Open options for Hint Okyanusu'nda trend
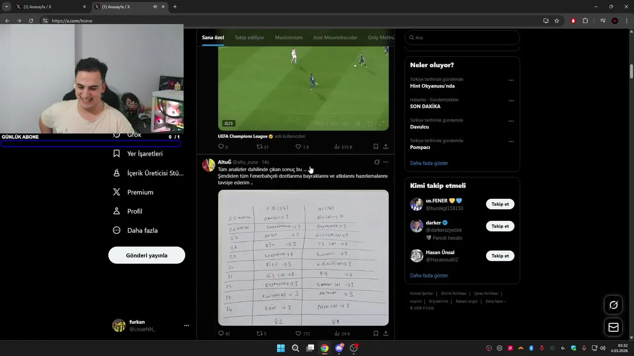Image resolution: width=634 pixels, height=356 pixels. click(x=511, y=80)
